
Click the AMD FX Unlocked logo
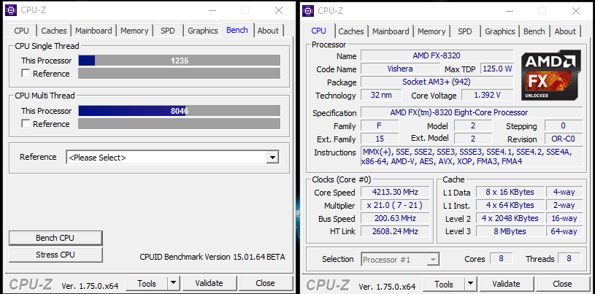point(550,75)
